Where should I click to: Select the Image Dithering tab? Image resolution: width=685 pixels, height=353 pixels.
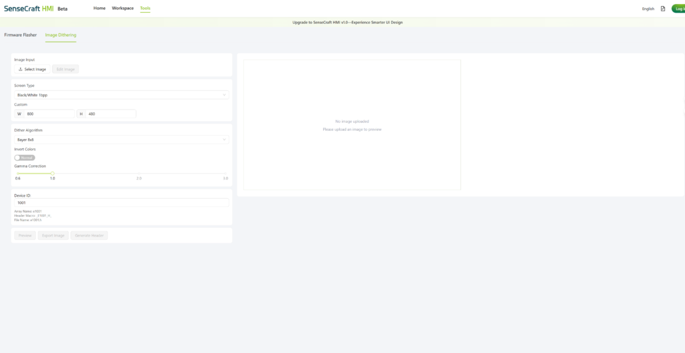point(61,35)
